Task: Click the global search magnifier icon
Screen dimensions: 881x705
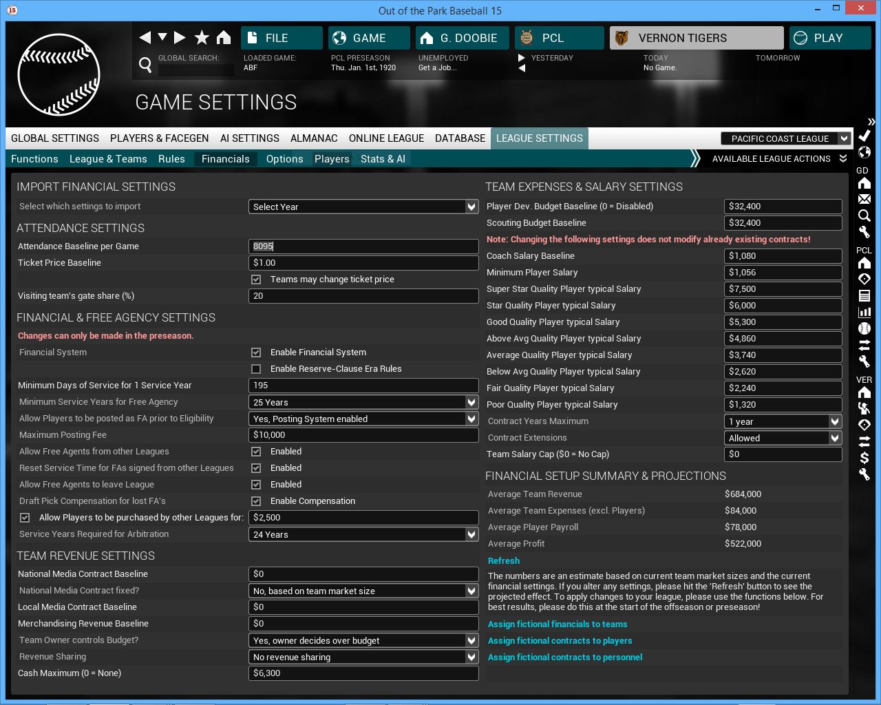Action: pyautogui.click(x=145, y=65)
